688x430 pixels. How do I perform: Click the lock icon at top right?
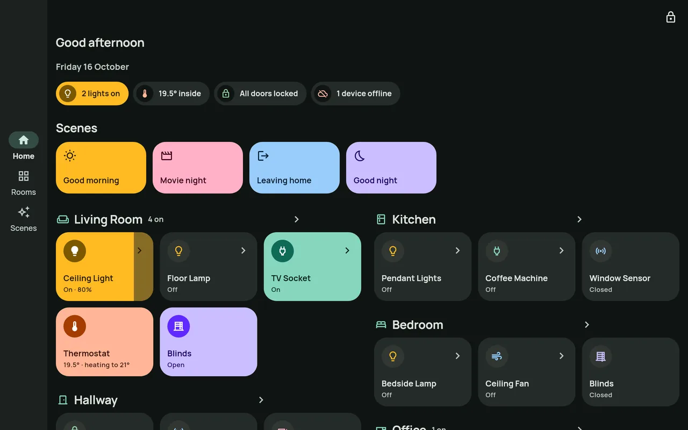pyautogui.click(x=671, y=17)
